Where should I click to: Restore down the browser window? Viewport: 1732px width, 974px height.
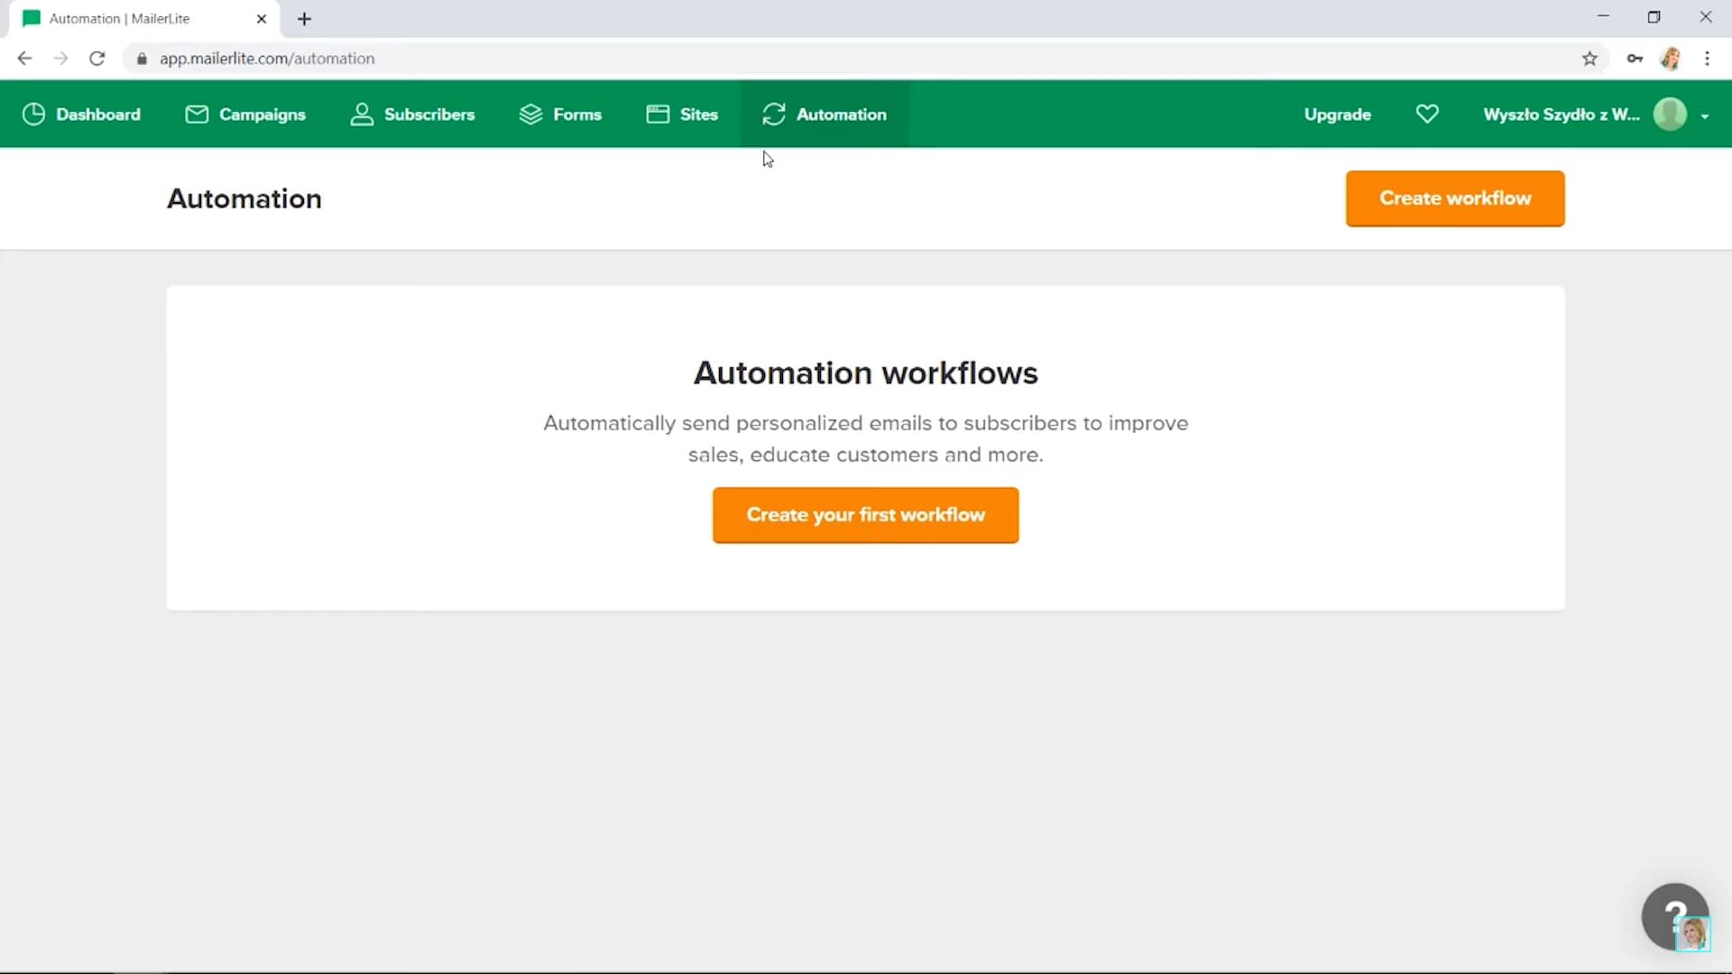click(1654, 16)
